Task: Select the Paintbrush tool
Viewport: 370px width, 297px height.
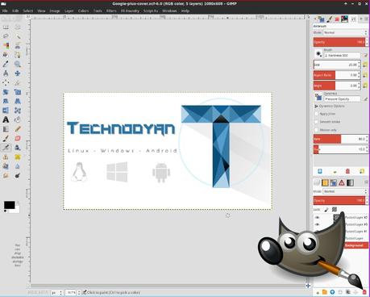Action: pyautogui.click(x=6, y=138)
